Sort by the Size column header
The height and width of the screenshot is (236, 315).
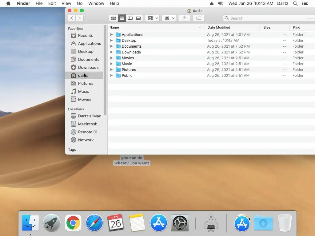[275, 27]
